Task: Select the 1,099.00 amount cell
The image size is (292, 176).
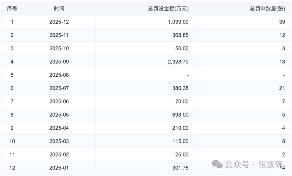Action: [x=178, y=22]
